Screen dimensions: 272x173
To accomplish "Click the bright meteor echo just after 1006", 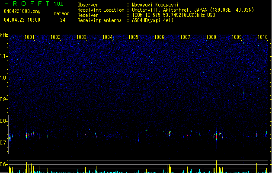I will point(170,134).
